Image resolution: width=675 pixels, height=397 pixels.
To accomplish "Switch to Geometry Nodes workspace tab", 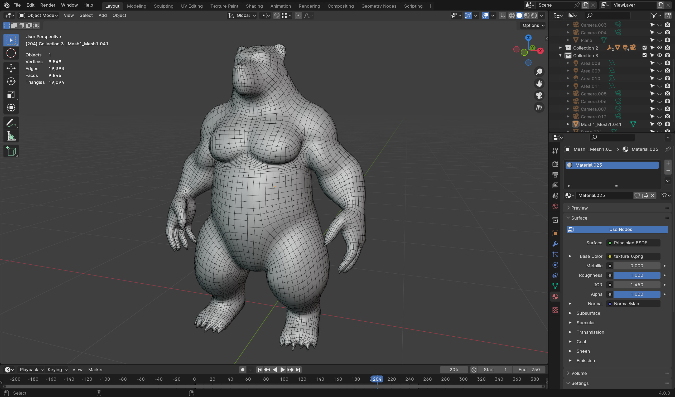I will (378, 6).
